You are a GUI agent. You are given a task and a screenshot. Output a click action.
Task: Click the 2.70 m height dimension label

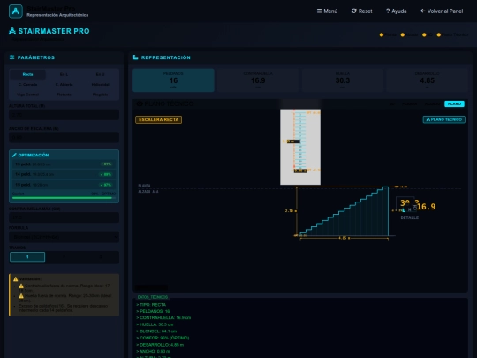pyautogui.click(x=291, y=210)
